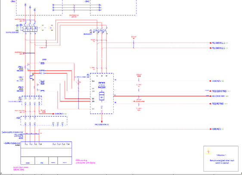This screenshot has width=242, height=175.
Task: Click the yellow auxiliary contact box beside Q0
Action: click(51, 28)
